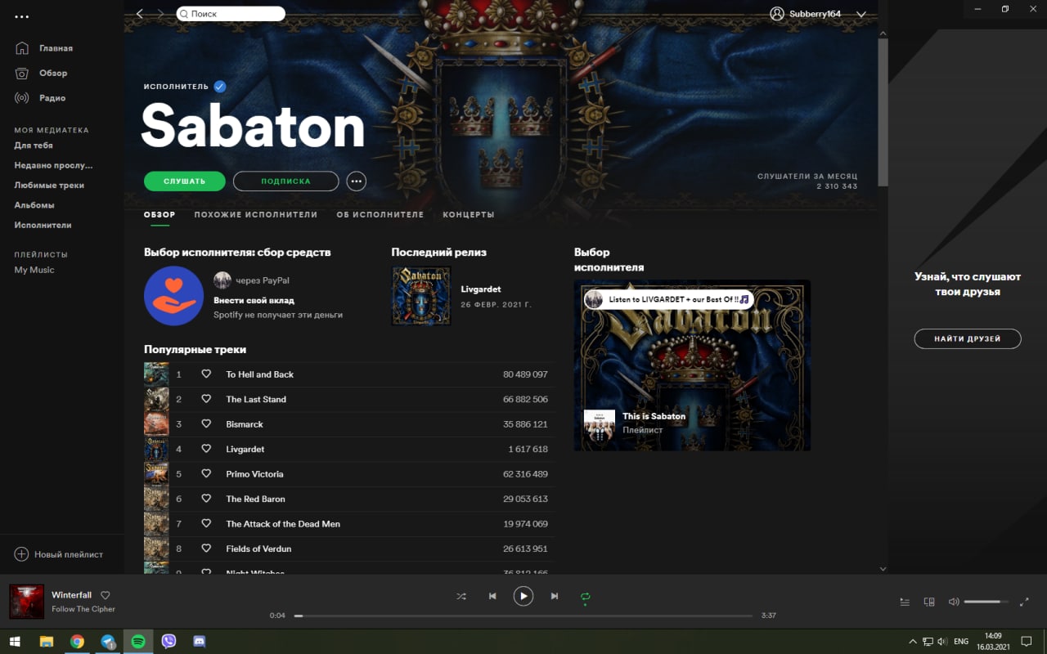This screenshot has height=654, width=1047.
Task: Open the My Music playlist
Action: pyautogui.click(x=34, y=270)
